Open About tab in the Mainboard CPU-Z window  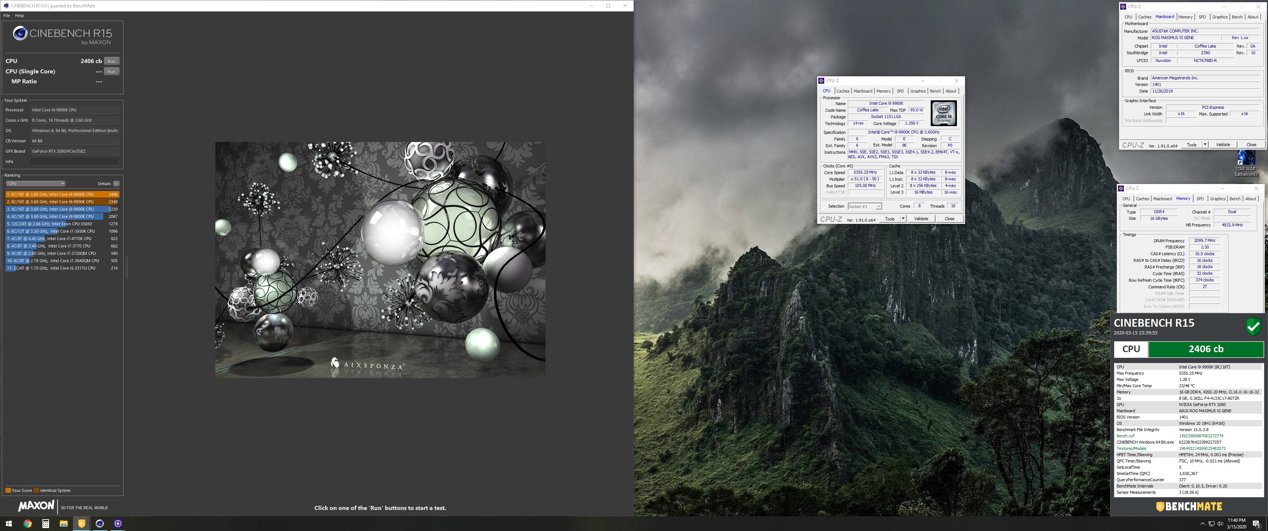click(x=1253, y=17)
